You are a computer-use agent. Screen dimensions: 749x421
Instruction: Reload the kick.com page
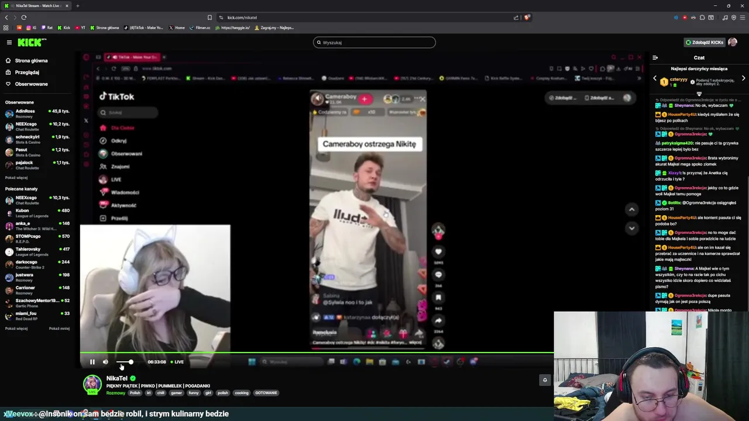(23, 18)
